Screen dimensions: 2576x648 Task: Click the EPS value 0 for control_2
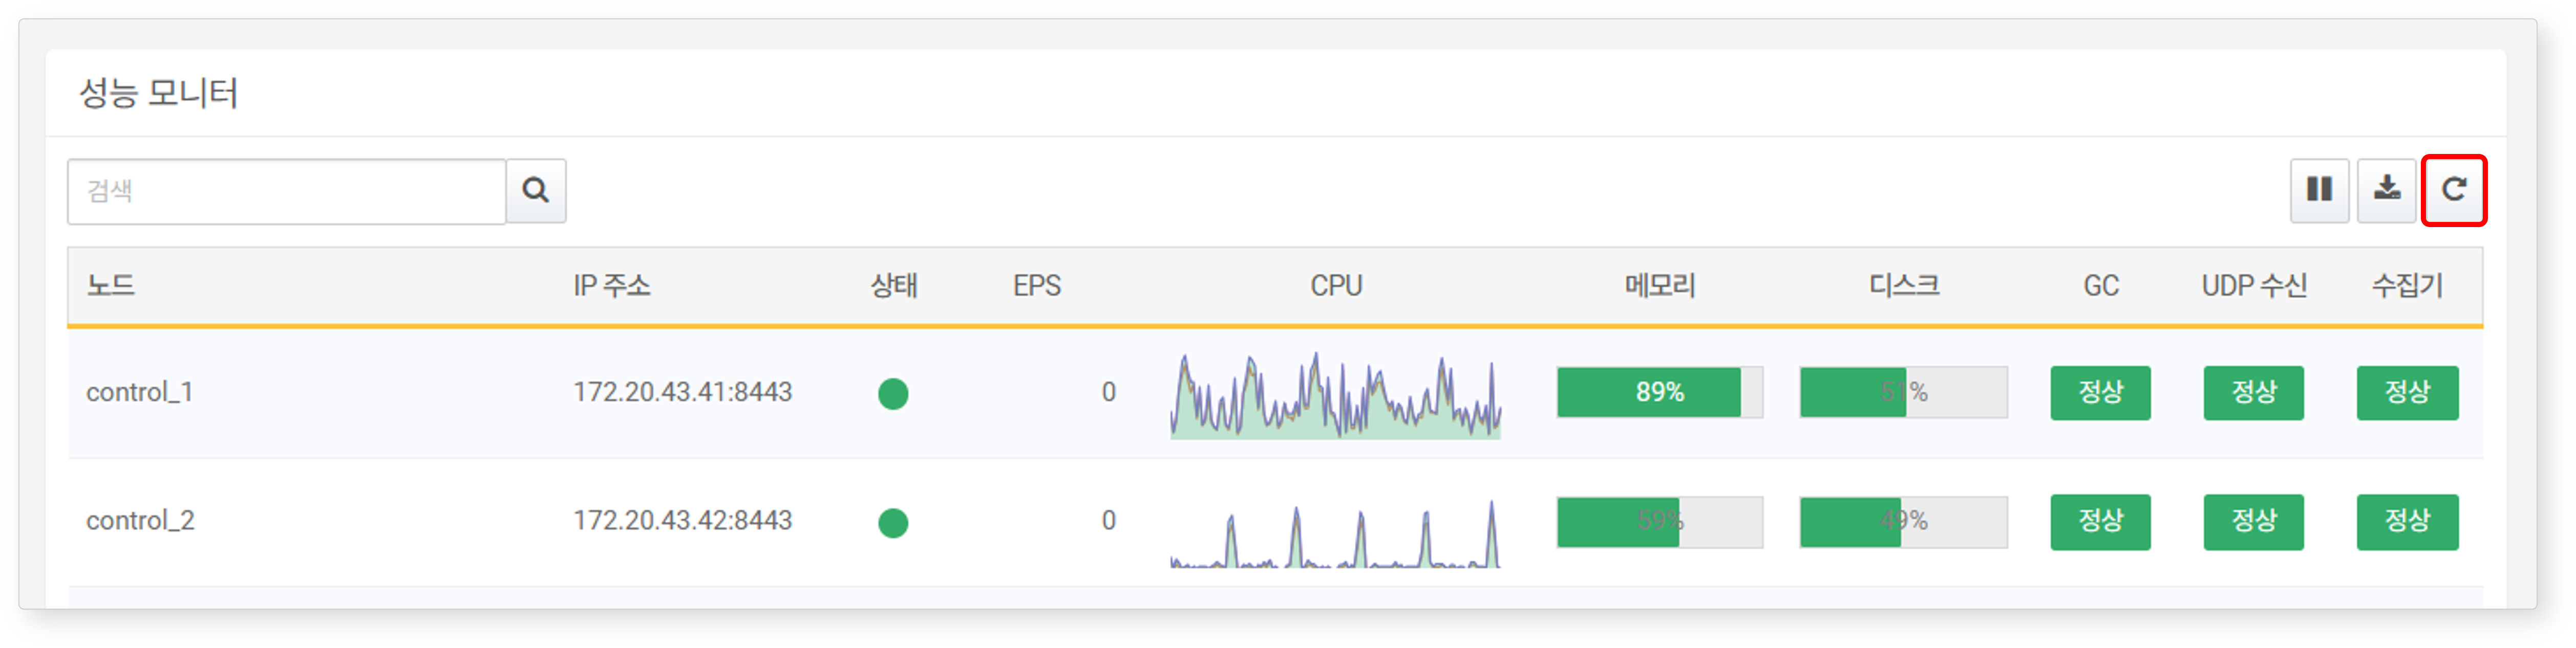[1108, 521]
